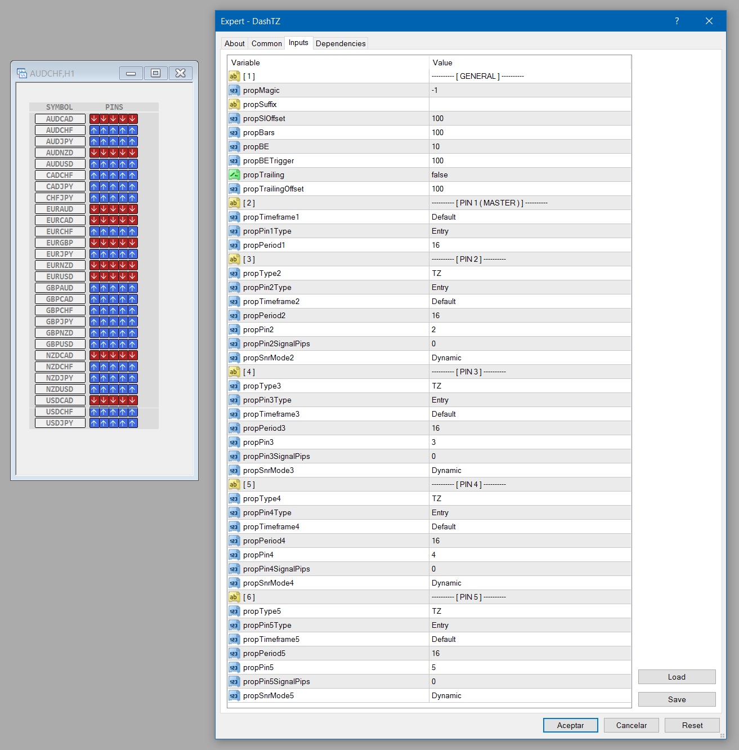Open propSnrMode2 Dynamic value dropdown

(530, 358)
